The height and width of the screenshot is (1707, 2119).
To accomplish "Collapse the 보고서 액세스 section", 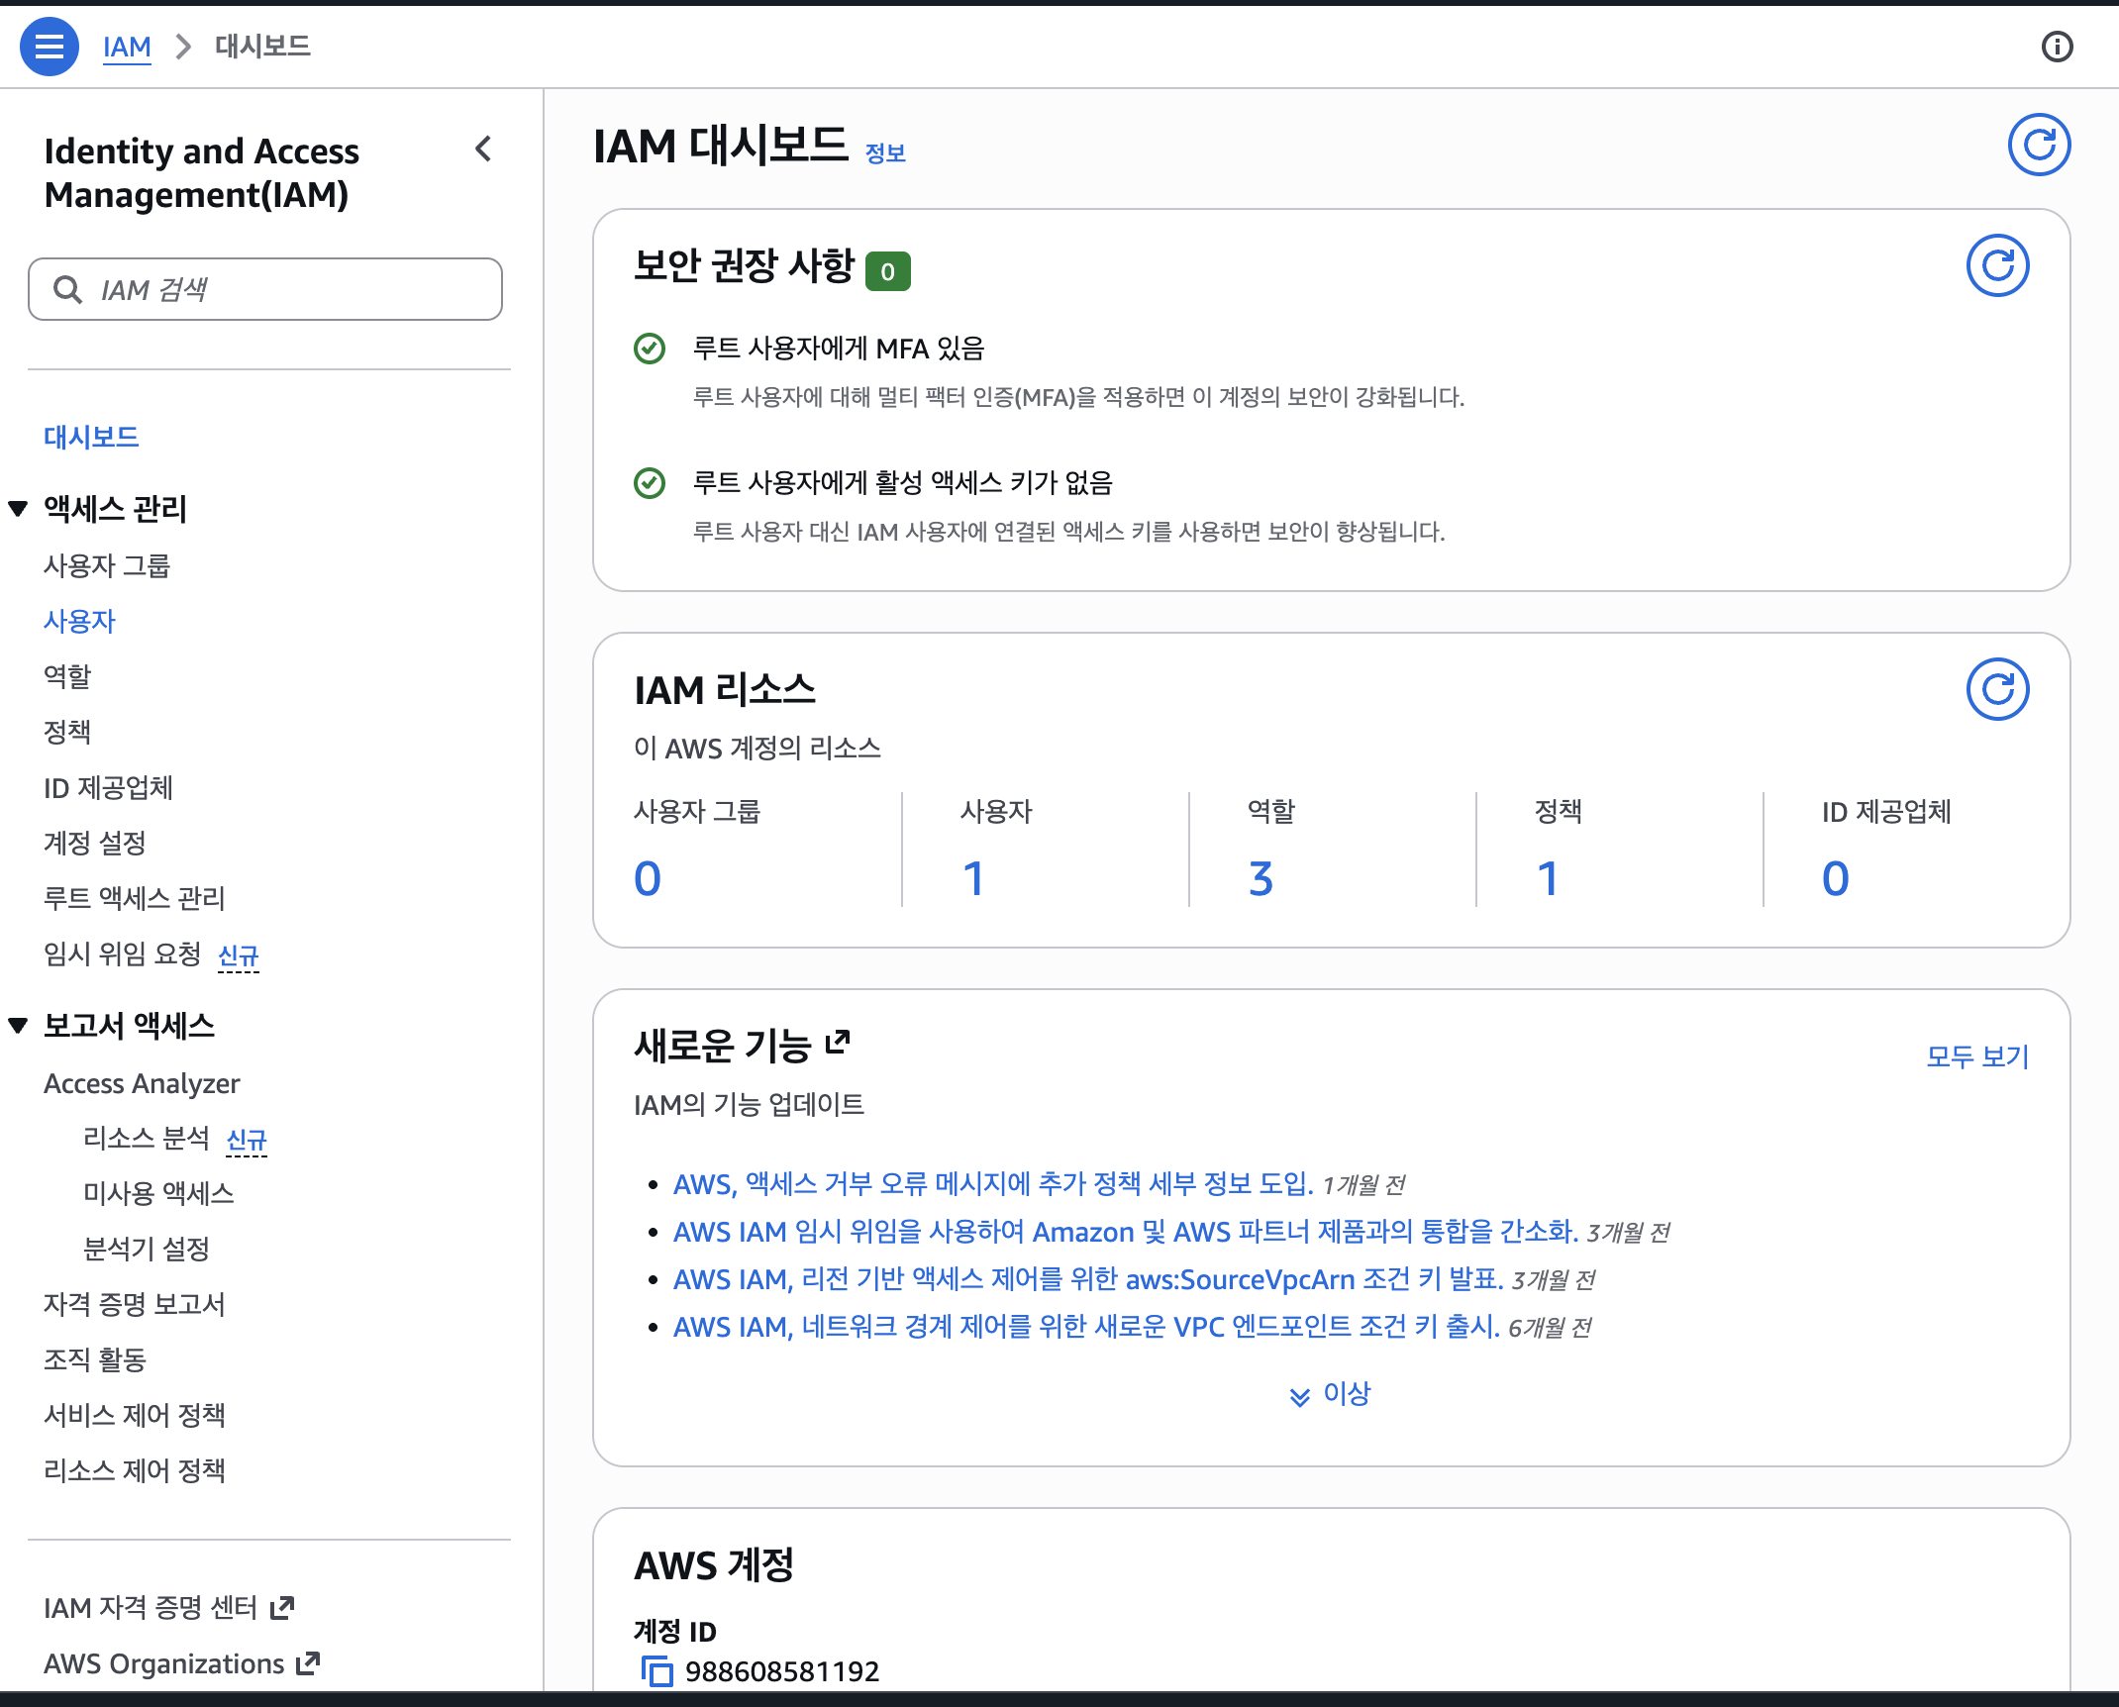I will [x=16, y=1026].
